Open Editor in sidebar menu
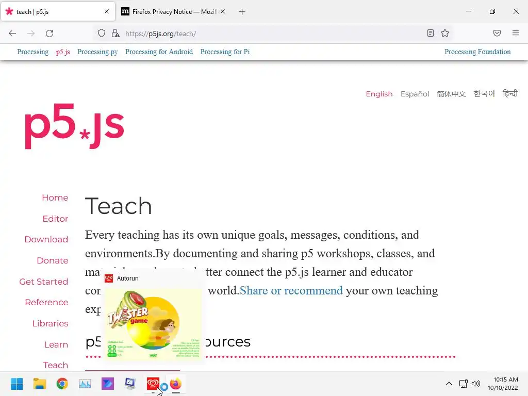This screenshot has height=396, width=528. click(55, 219)
